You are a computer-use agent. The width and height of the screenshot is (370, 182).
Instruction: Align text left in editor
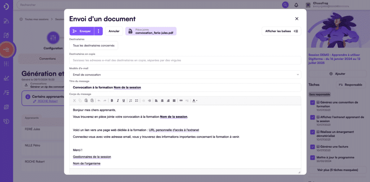point(156,101)
